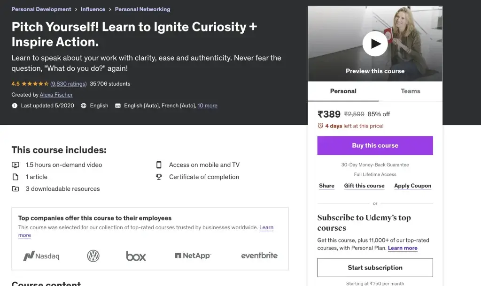Click the Volkswagen logo icon

click(x=93, y=256)
